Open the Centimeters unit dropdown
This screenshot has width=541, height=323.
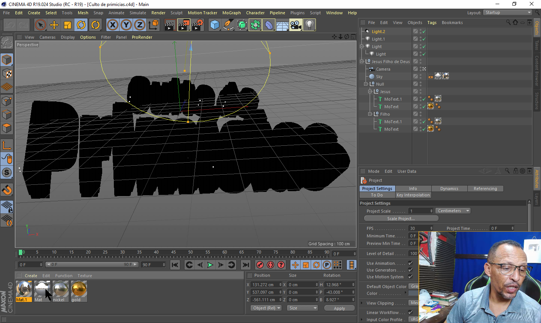[453, 211]
